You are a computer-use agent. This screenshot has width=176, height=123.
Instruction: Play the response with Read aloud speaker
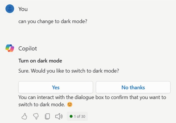point(59,117)
